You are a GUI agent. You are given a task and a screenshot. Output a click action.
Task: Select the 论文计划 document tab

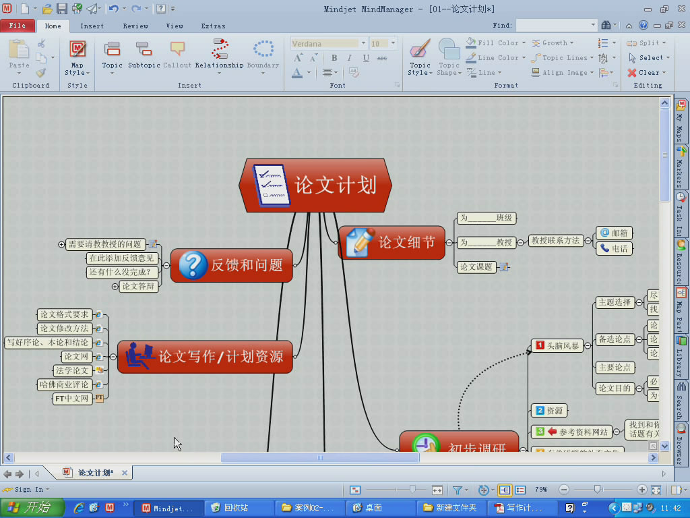coord(96,473)
